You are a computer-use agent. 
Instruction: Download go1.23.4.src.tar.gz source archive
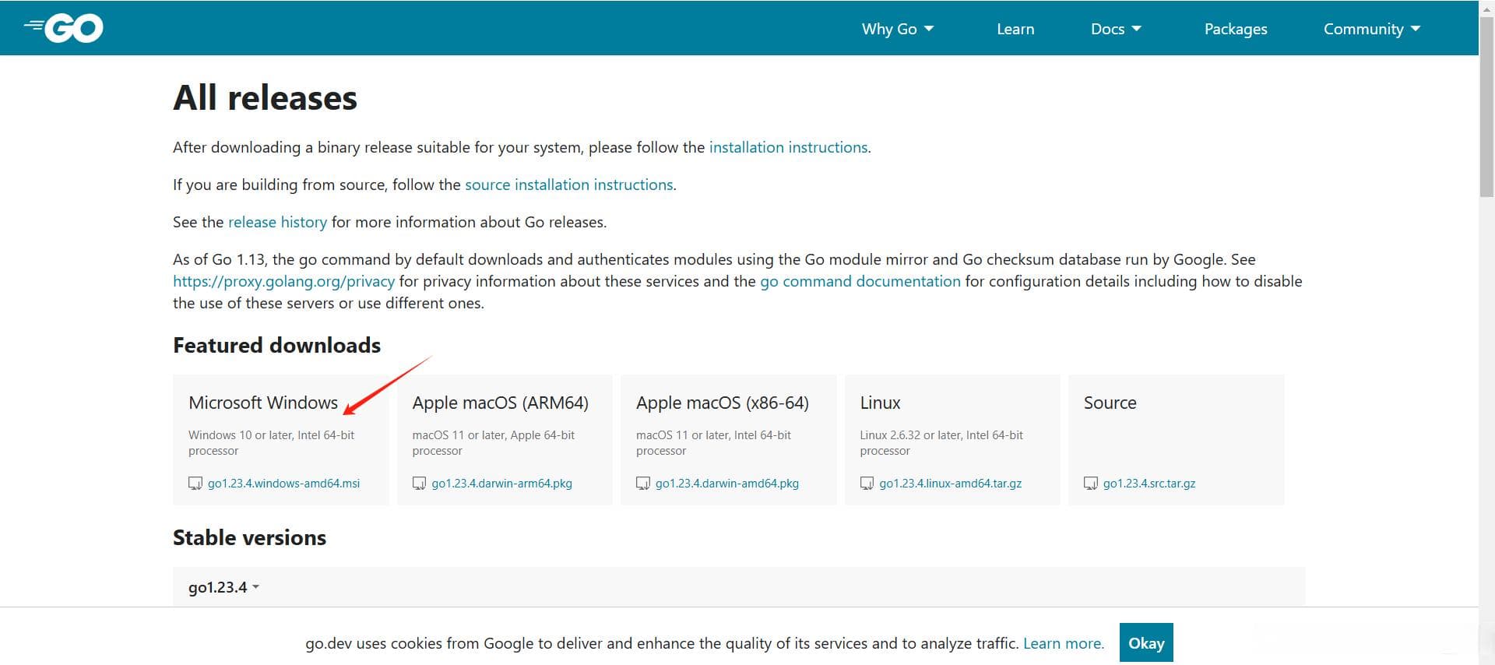[1149, 484]
